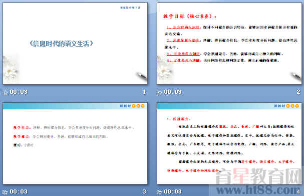Click the 00:03 timing under slide 1
Viewport: 304px width, 196px height.
click(x=19, y=92)
